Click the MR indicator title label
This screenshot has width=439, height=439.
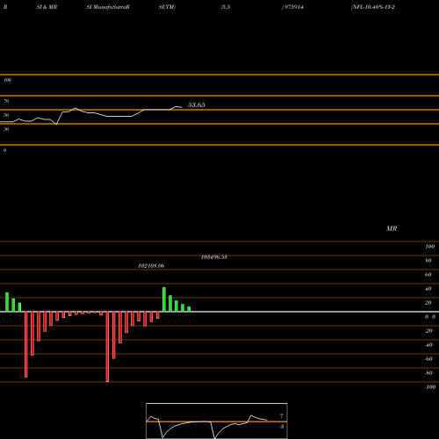click(392, 228)
